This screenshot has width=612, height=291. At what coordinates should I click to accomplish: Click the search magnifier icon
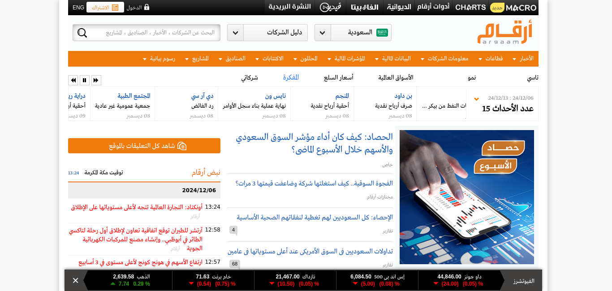coord(82,33)
